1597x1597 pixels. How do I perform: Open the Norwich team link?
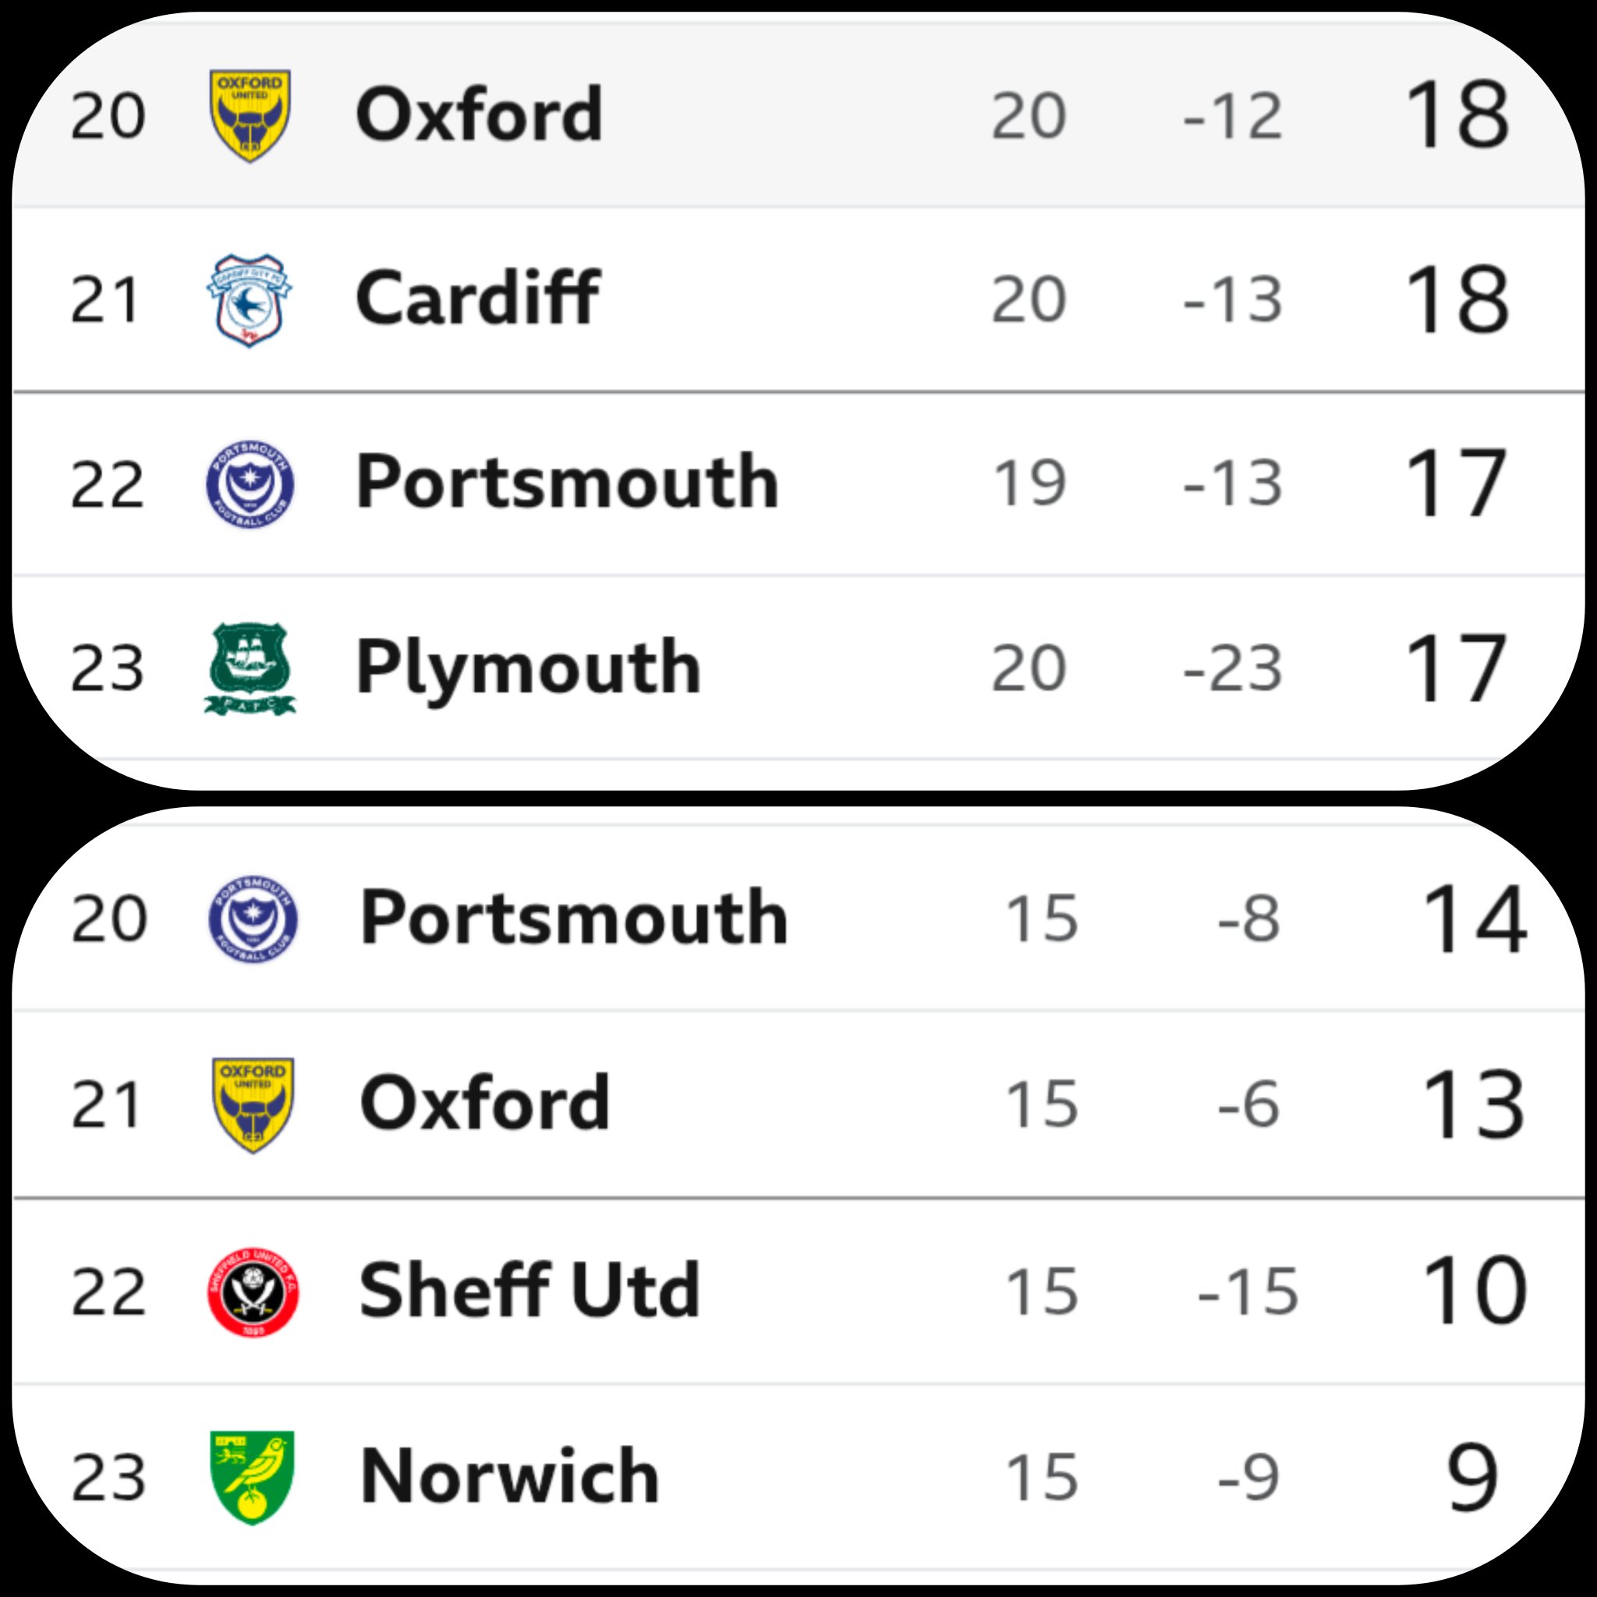[x=509, y=1476]
